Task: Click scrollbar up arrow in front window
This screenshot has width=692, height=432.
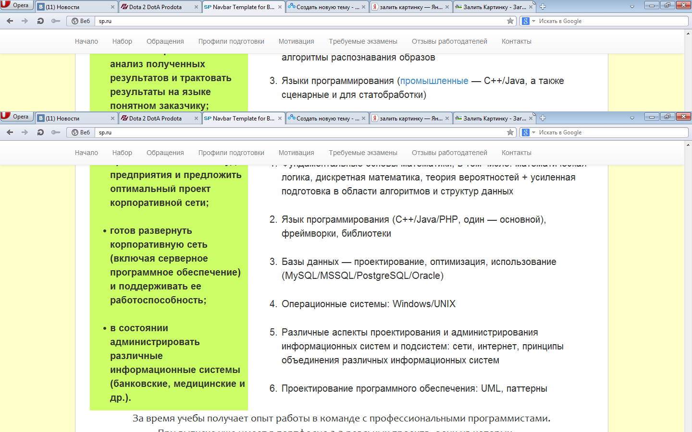Action: pos(688,145)
